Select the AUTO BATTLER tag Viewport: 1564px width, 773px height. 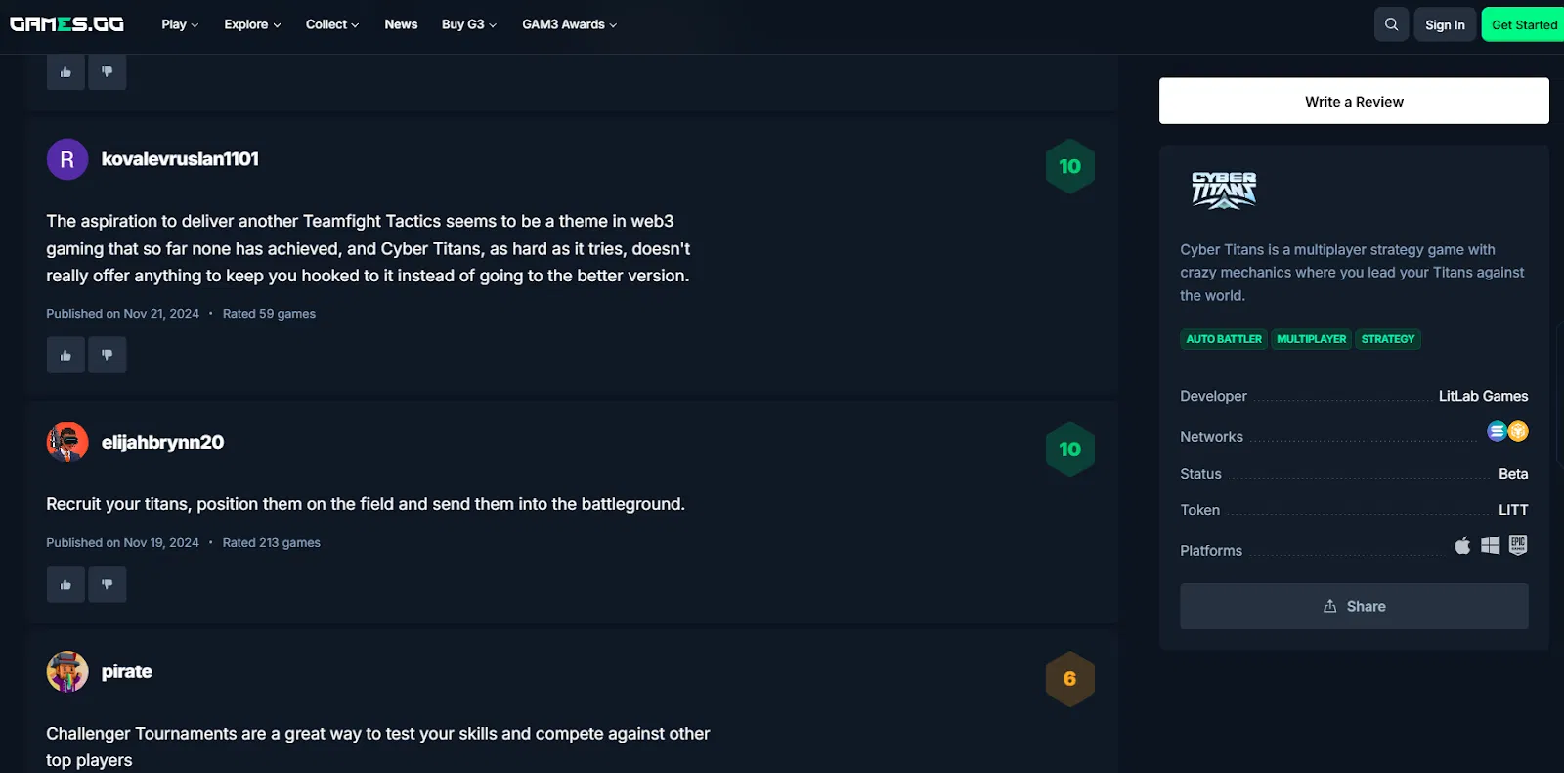pyautogui.click(x=1224, y=339)
